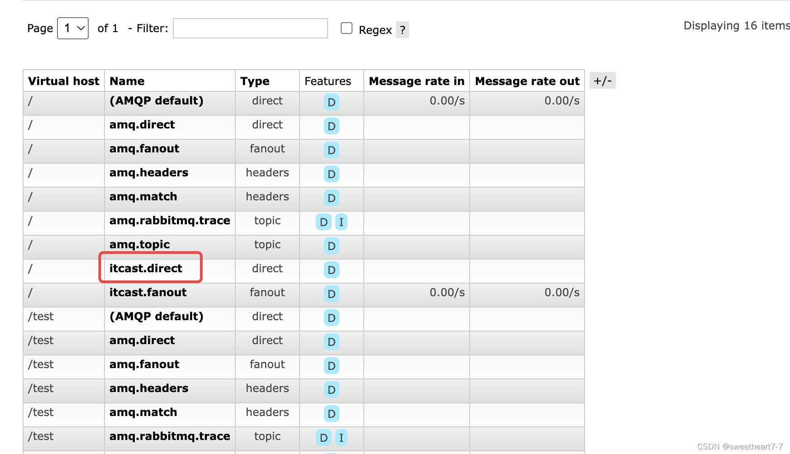The width and height of the screenshot is (790, 454).
Task: Click D badge for / amq.rabbitmq.trace
Action: click(324, 222)
